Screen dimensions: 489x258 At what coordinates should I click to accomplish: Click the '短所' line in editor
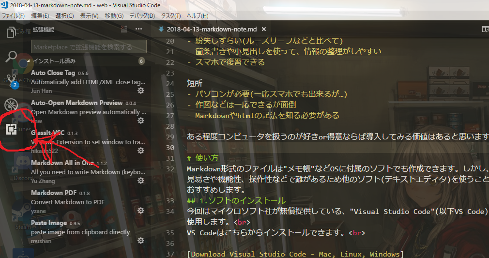click(195, 83)
